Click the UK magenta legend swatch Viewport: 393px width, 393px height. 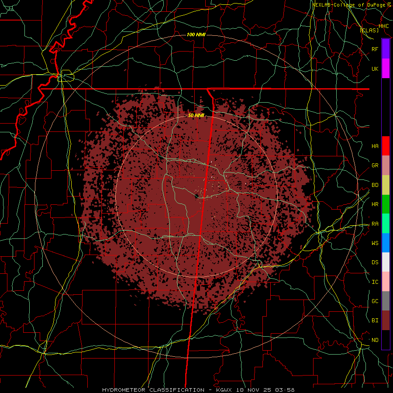click(x=386, y=69)
